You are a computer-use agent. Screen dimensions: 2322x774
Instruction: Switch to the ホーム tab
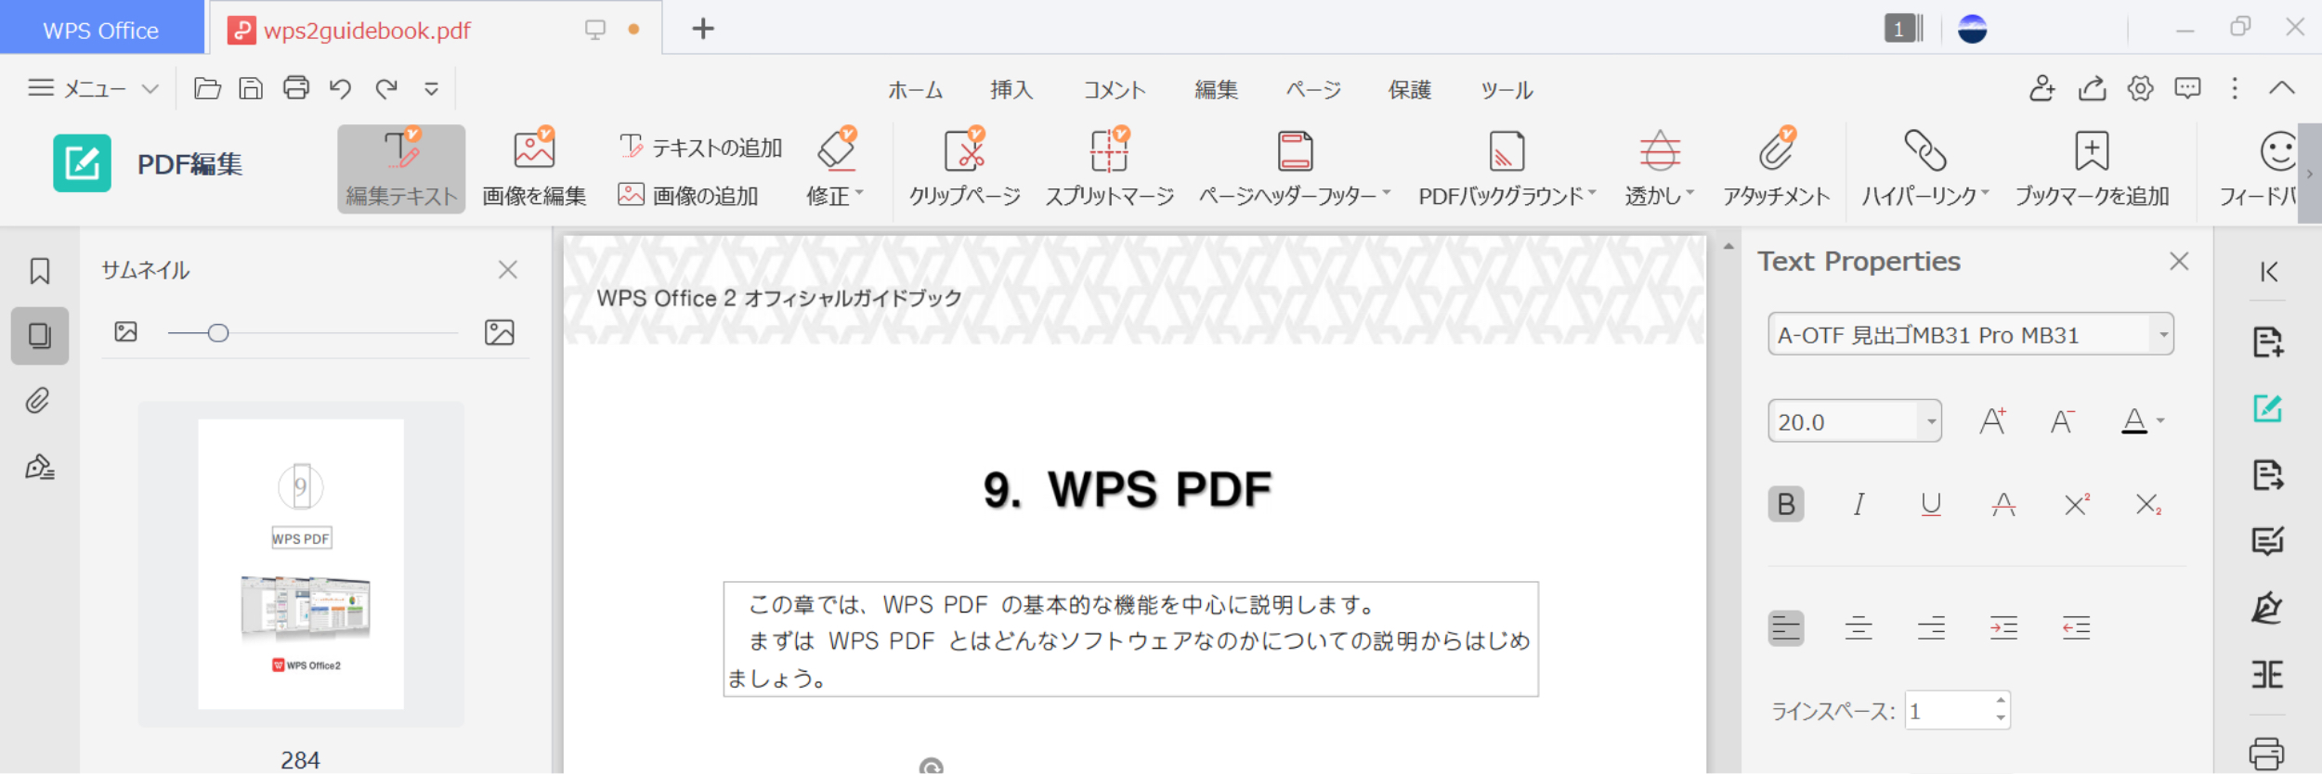915,90
